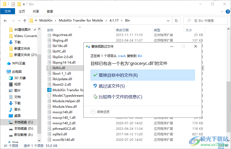Go back with the back arrow
Image resolution: width=231 pixels, height=149 pixels.
pyautogui.click(x=5, y=21)
